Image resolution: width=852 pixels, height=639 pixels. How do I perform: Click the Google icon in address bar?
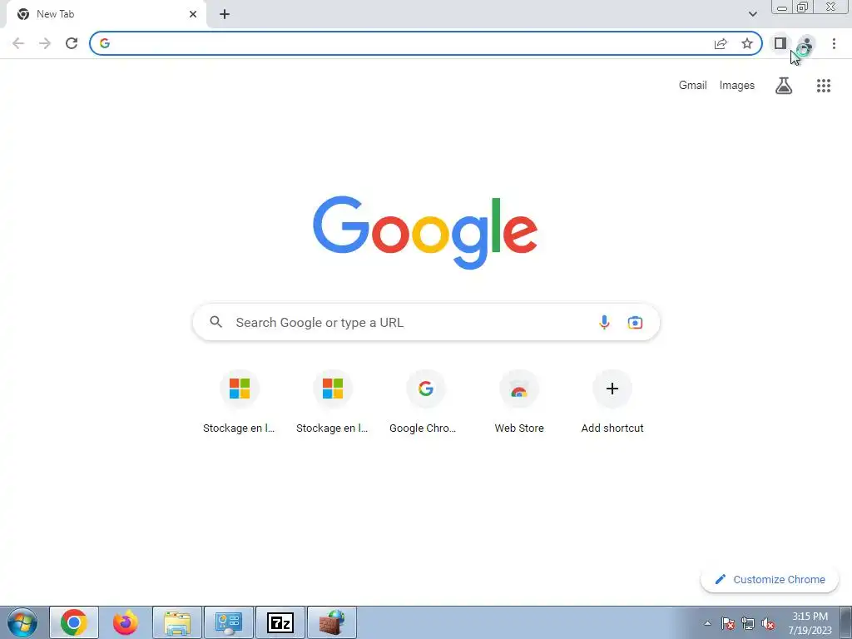click(x=105, y=43)
